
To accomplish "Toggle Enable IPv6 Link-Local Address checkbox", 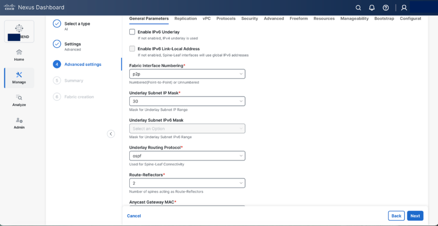I will 132,49.
